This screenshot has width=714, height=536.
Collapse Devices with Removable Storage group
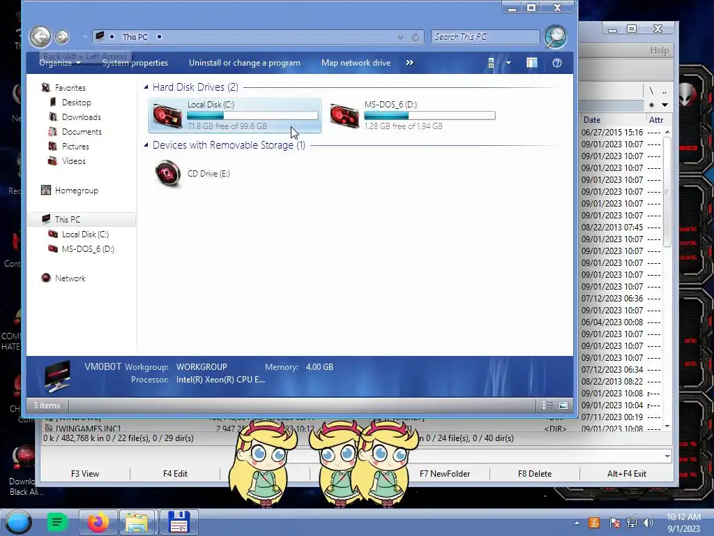[x=146, y=145]
